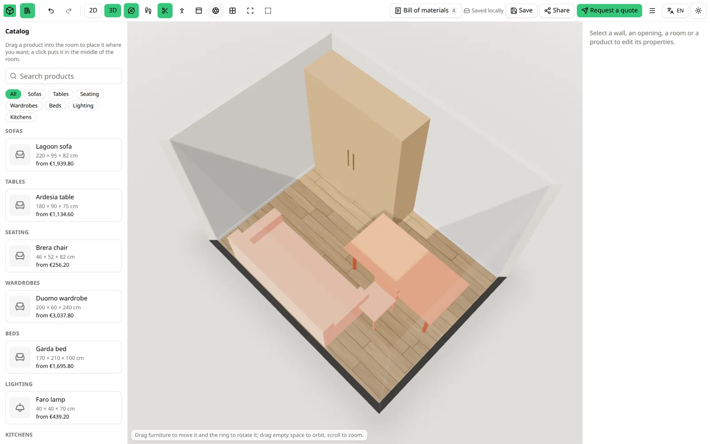Filter catalog by Lighting

click(83, 106)
